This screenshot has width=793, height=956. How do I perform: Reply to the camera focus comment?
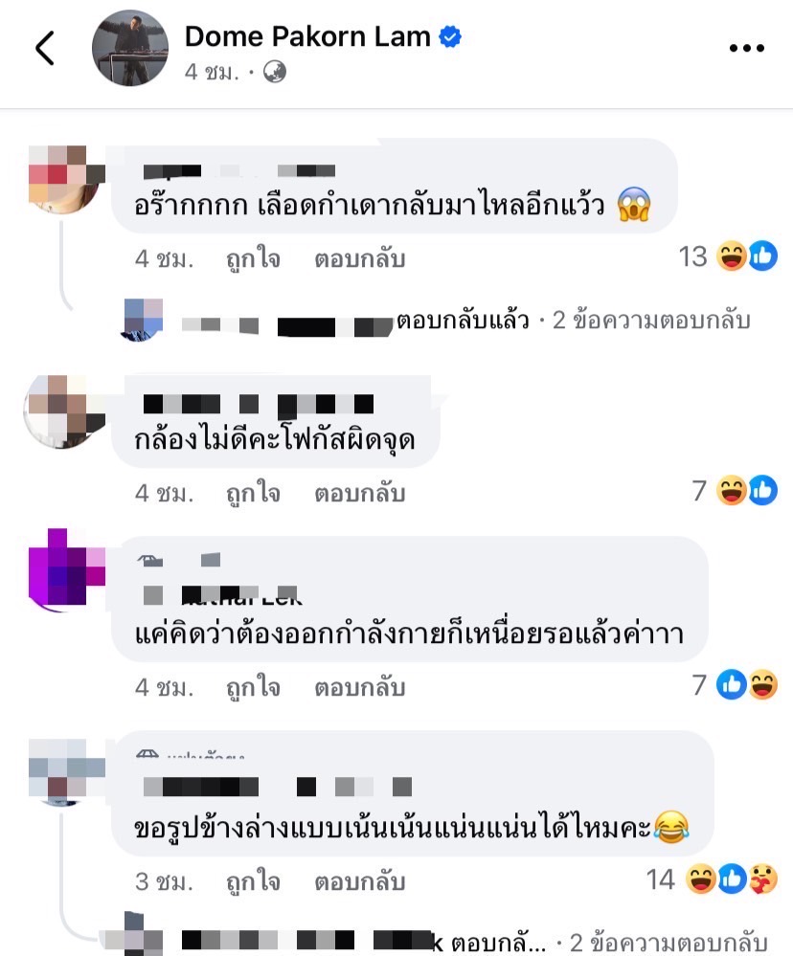(x=360, y=493)
